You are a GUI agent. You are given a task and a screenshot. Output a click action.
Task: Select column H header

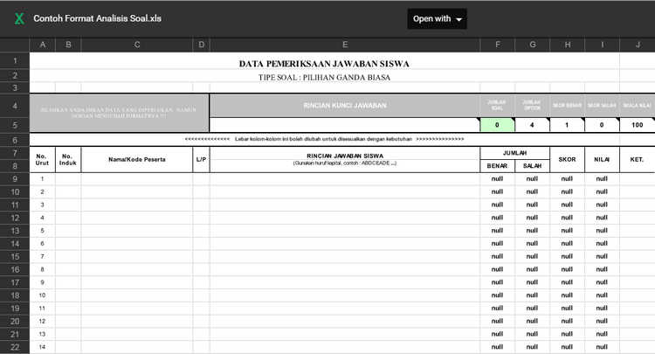tap(568, 45)
